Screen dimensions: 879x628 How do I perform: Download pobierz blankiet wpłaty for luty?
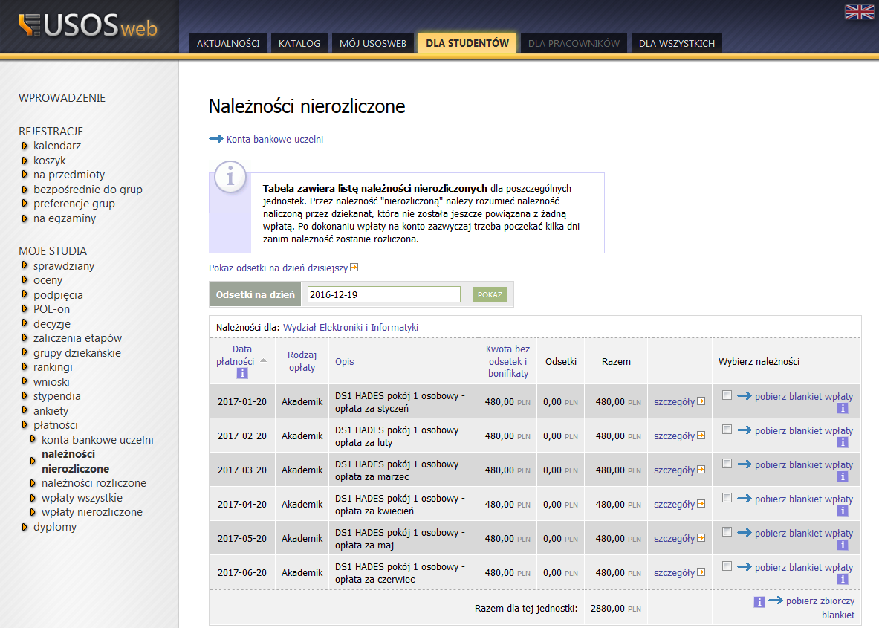(804, 430)
